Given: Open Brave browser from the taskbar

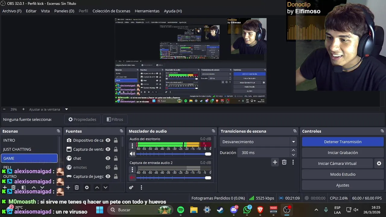Looking at the screenshot, I should (260, 210).
